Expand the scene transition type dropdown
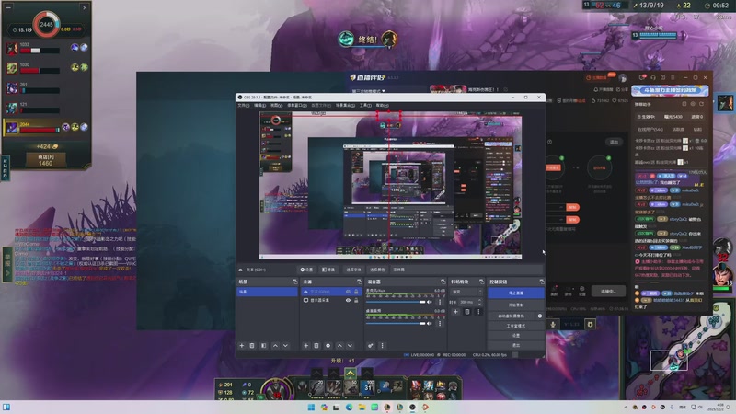This screenshot has width=736, height=414. click(467, 292)
